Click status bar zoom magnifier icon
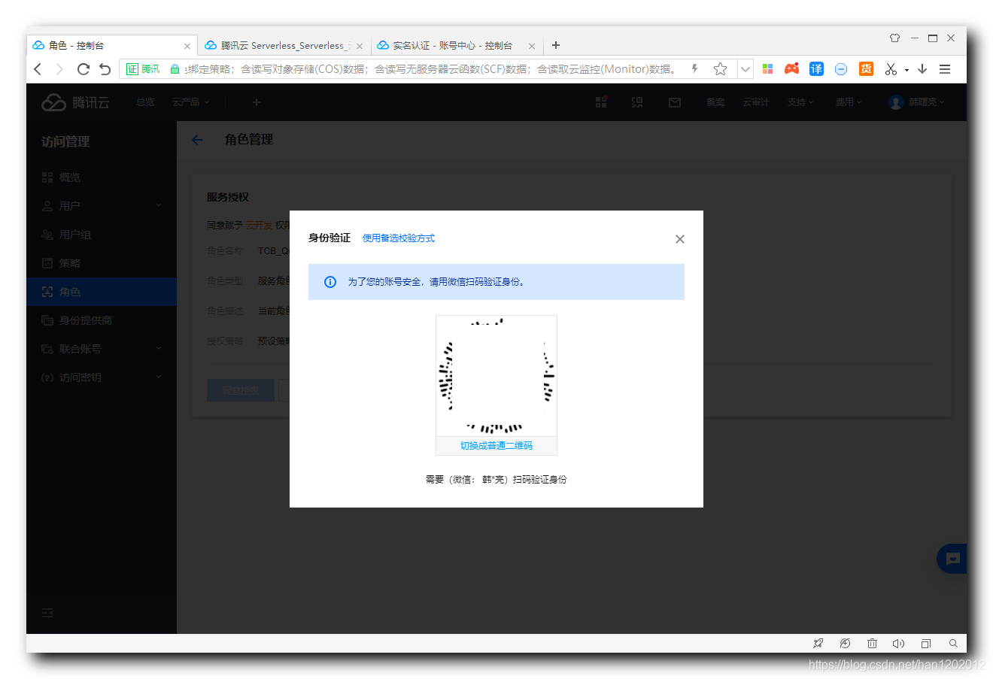Screen dimensions: 993x679 (953, 644)
